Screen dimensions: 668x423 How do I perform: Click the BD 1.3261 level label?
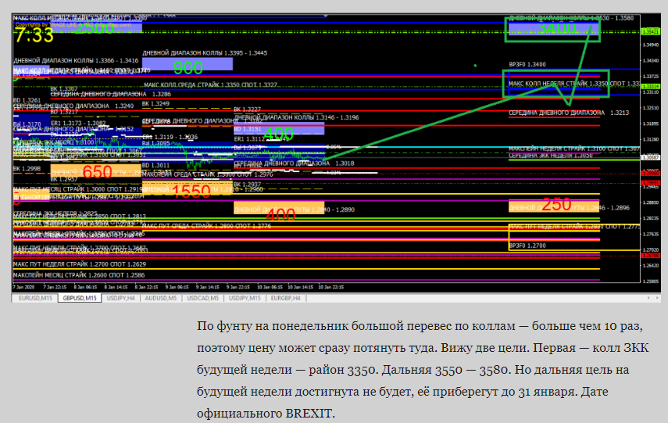27,100
